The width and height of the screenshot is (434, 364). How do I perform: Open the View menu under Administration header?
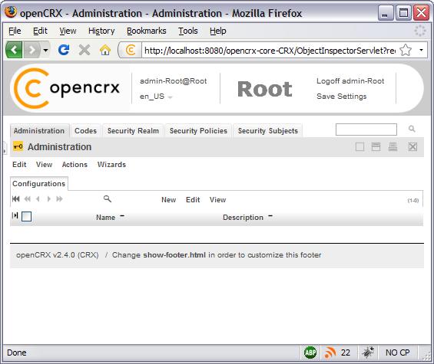pos(44,165)
